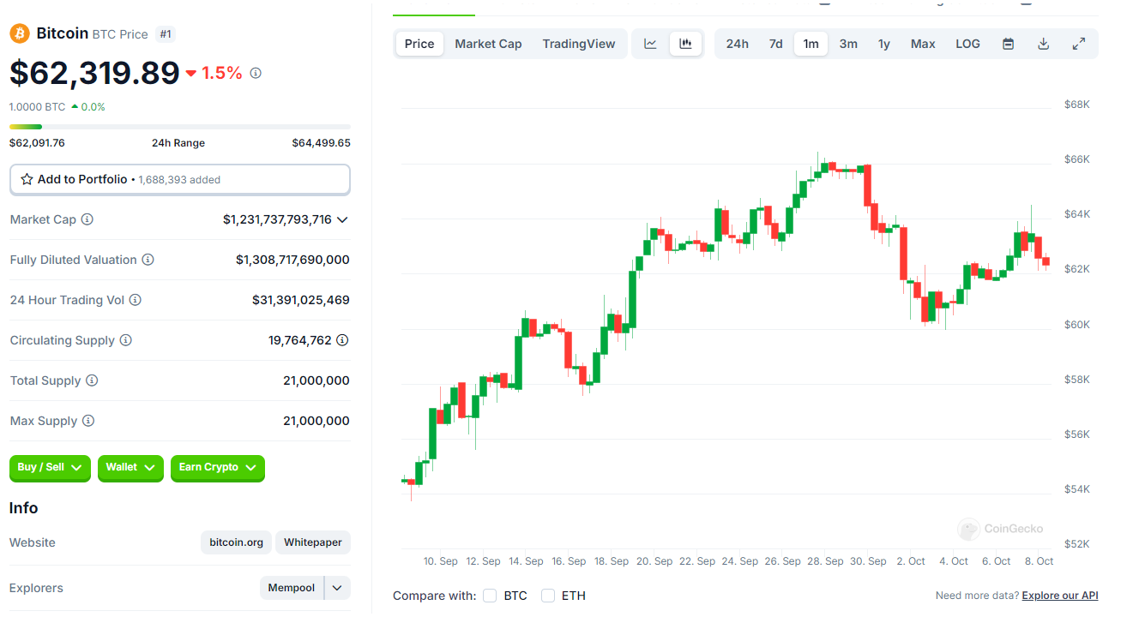Viewport: 1133px width, 617px height.
Task: Switch to line chart view icon
Action: [x=651, y=44]
